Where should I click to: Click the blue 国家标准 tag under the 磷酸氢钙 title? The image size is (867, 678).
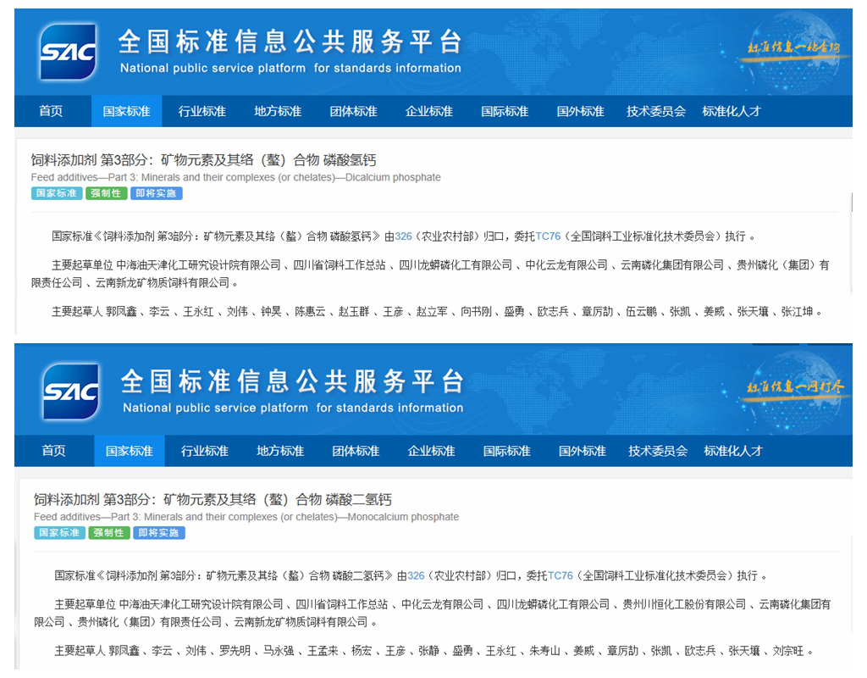tap(57, 193)
